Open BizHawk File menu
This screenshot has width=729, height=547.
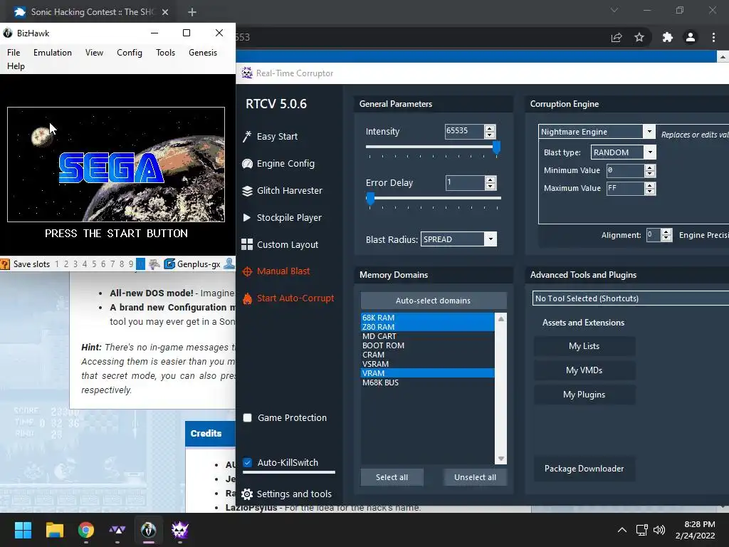[x=14, y=53]
